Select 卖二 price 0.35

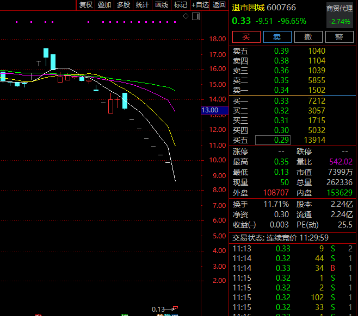tap(281, 80)
